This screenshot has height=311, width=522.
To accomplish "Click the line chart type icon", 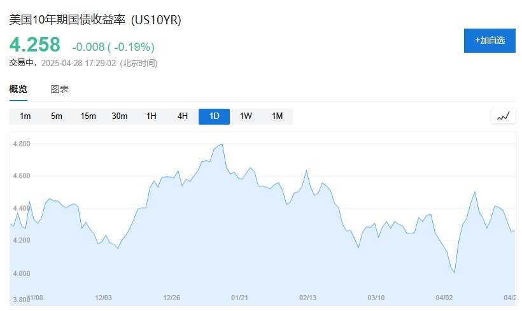I will click(503, 116).
